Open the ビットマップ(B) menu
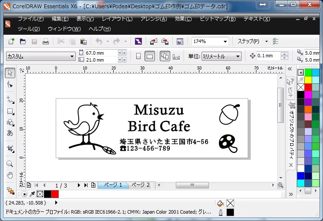 pos(218,19)
